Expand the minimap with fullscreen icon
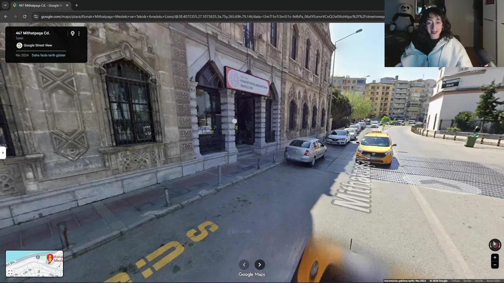 pos(10,272)
